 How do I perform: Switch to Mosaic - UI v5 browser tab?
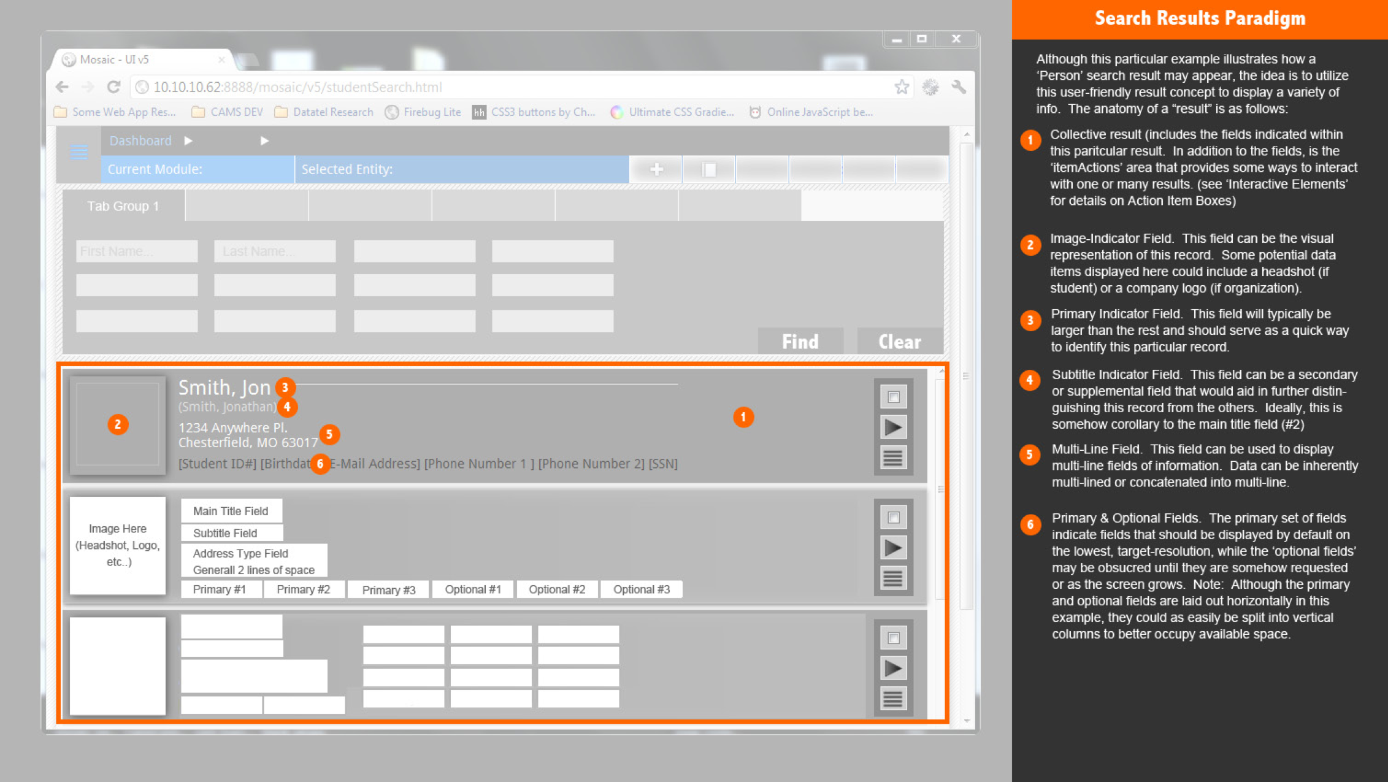coord(114,59)
